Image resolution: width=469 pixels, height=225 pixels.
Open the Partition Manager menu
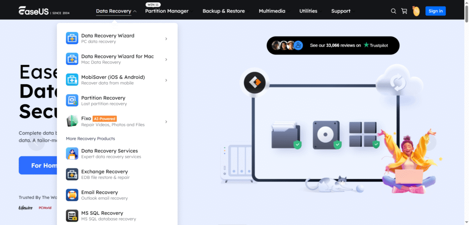pyautogui.click(x=167, y=11)
